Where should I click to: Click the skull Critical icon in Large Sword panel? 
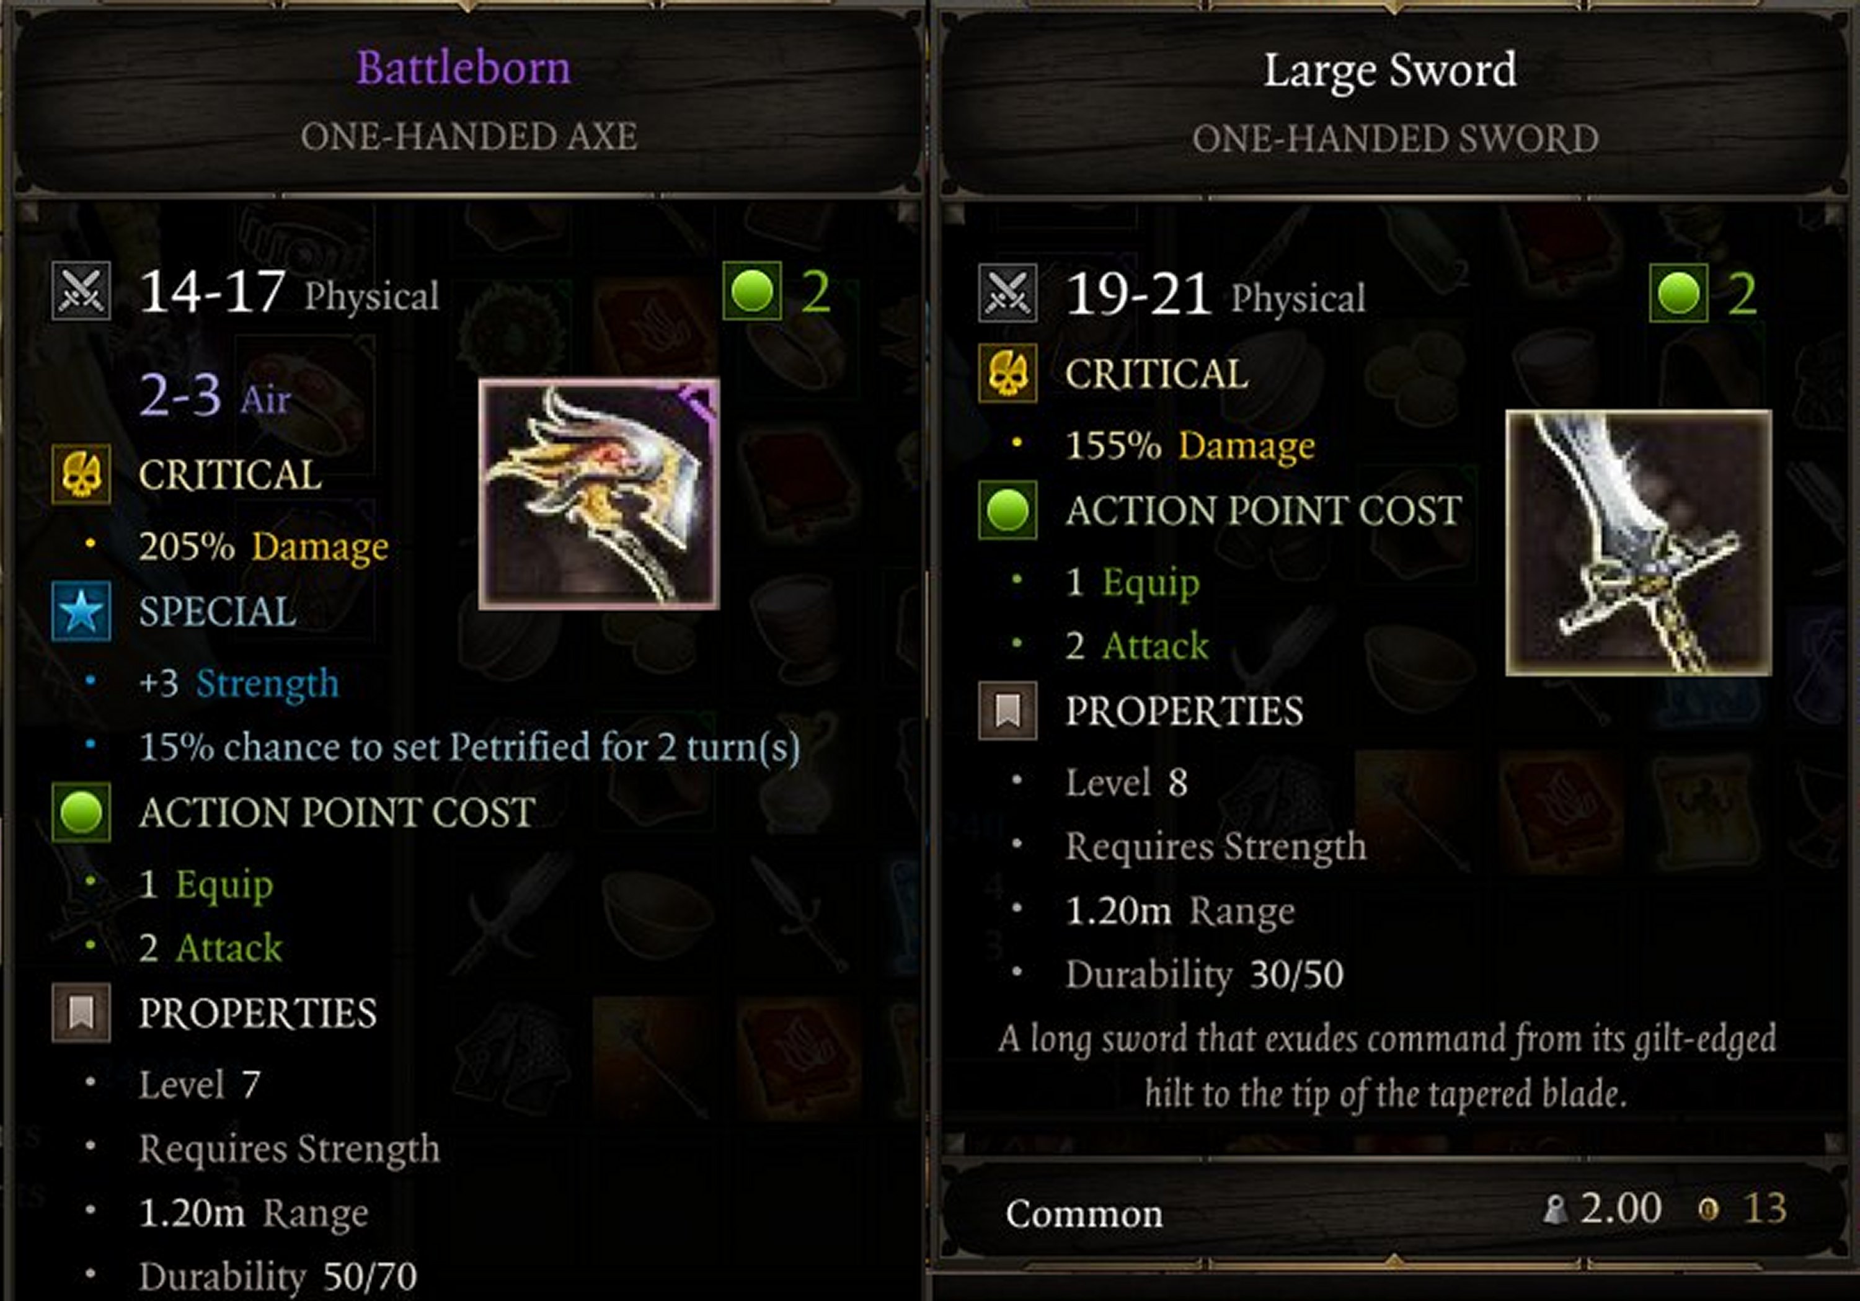(x=1007, y=373)
